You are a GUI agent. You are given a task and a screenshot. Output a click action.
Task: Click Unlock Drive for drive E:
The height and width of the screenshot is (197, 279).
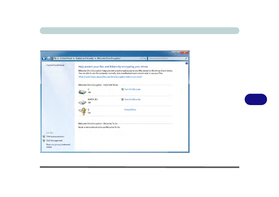point(130,109)
